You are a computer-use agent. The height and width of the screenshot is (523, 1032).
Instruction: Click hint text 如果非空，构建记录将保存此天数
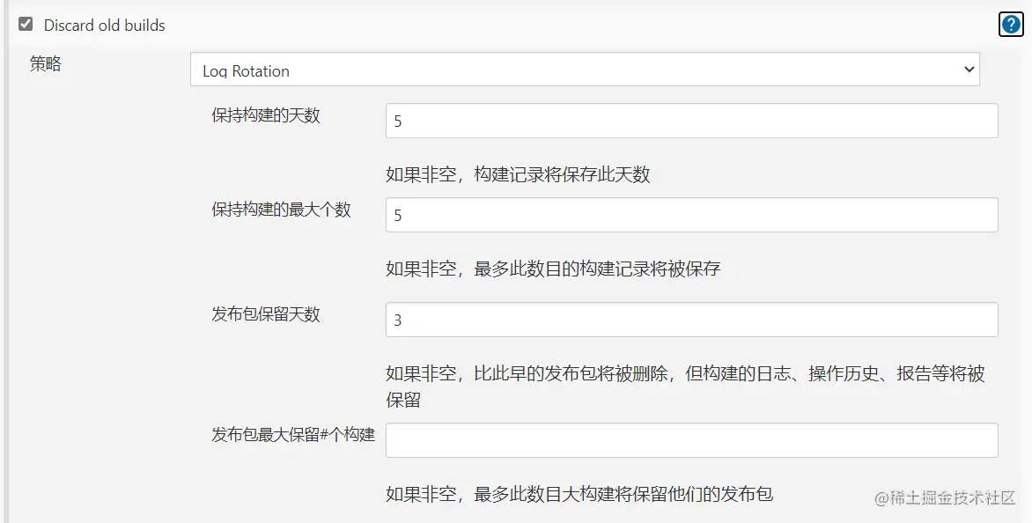coord(518,174)
